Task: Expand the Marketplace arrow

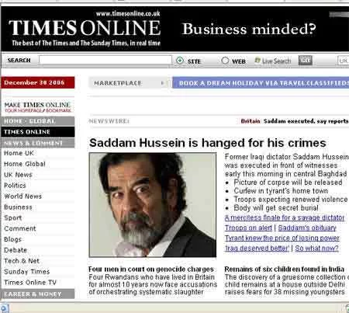Action: [x=162, y=83]
